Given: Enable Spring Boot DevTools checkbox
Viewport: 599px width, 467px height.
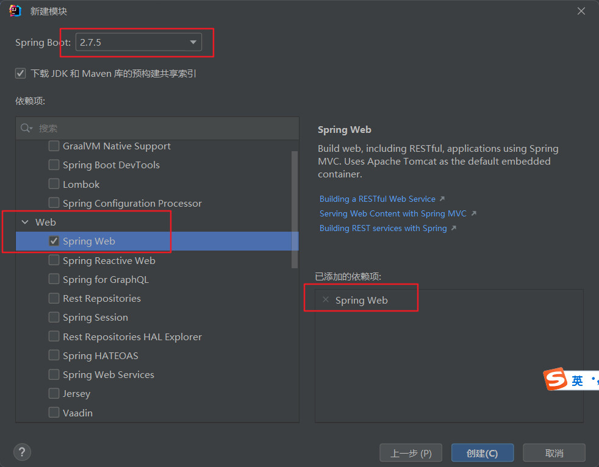Looking at the screenshot, I should [x=54, y=165].
